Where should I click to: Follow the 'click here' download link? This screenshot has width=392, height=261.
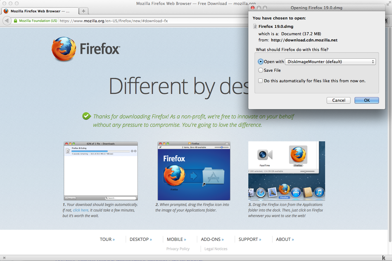pyautogui.click(x=81, y=210)
